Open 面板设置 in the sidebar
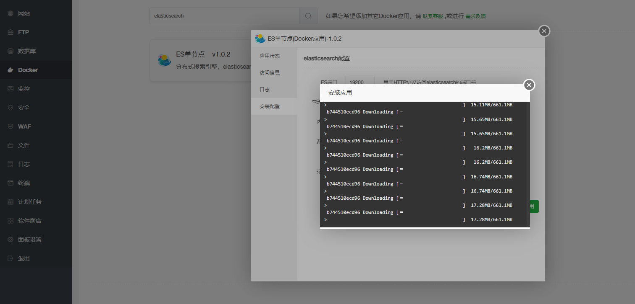 pos(36,240)
